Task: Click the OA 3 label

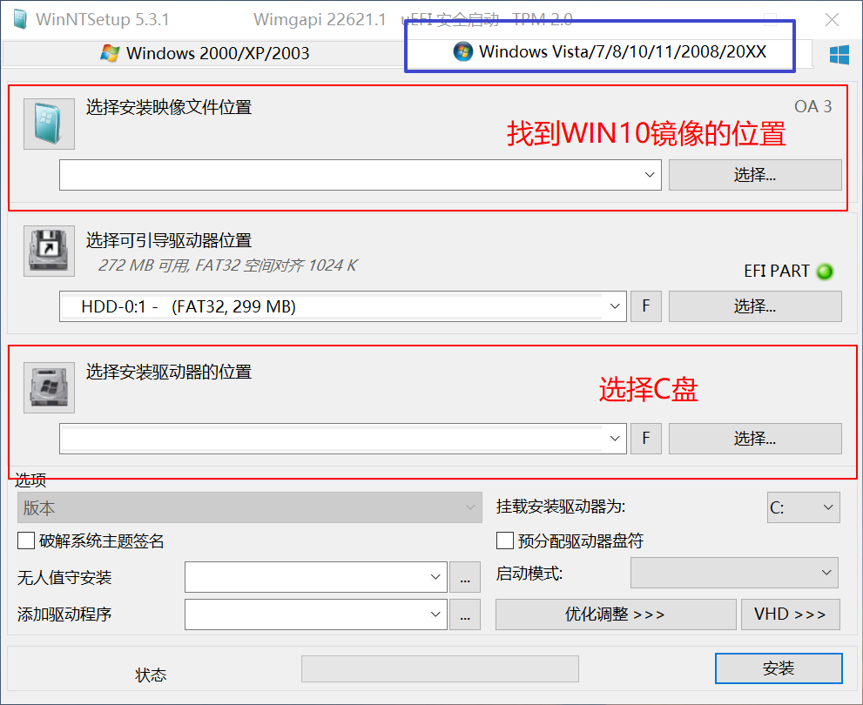Action: coord(812,107)
